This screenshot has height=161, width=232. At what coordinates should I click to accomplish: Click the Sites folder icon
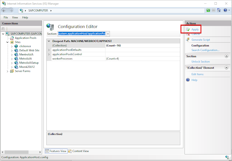pos(12,42)
